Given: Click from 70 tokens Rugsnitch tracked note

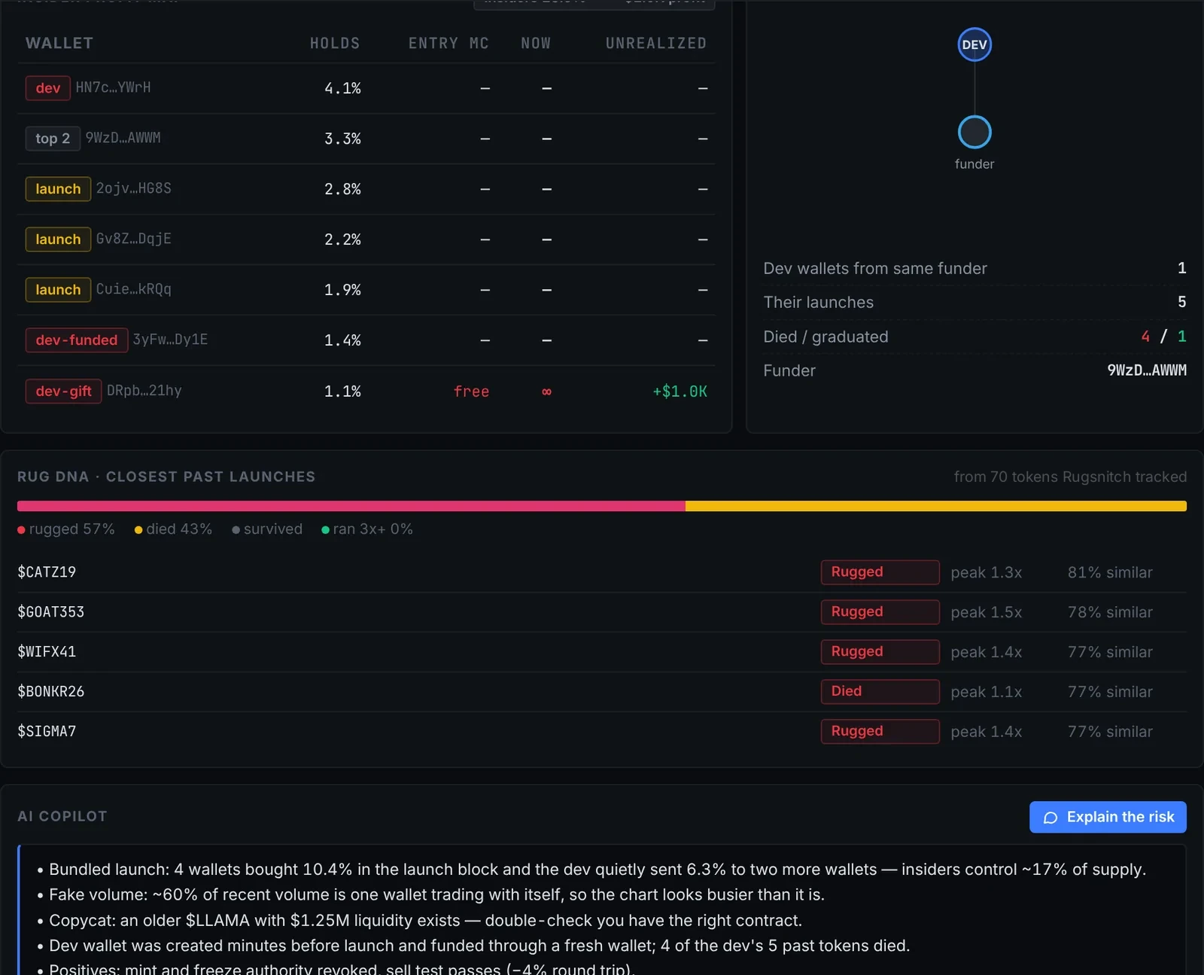Looking at the screenshot, I should 1070,477.
